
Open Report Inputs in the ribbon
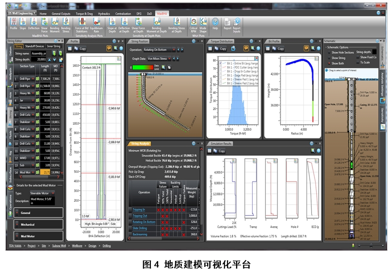pos(236,25)
